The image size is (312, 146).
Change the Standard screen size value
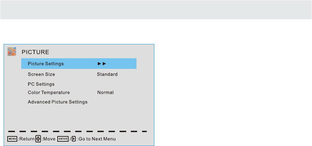point(107,74)
